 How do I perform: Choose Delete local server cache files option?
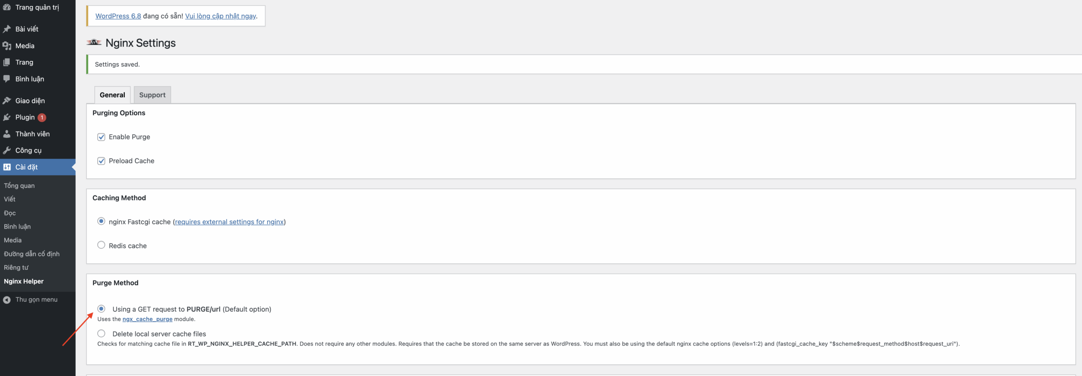coord(101,333)
